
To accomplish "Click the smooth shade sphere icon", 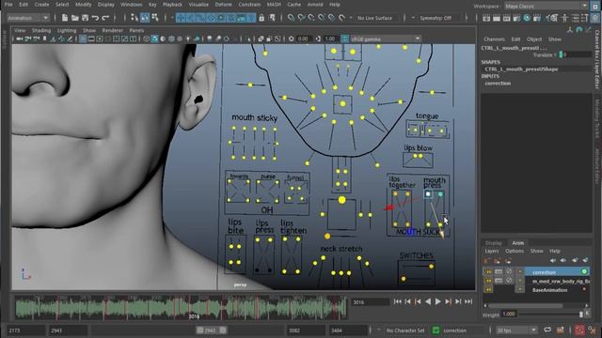I will click(x=163, y=38).
